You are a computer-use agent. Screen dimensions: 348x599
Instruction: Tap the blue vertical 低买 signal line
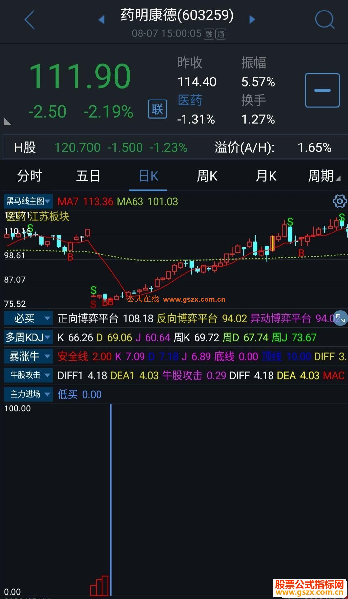[x=111, y=499]
